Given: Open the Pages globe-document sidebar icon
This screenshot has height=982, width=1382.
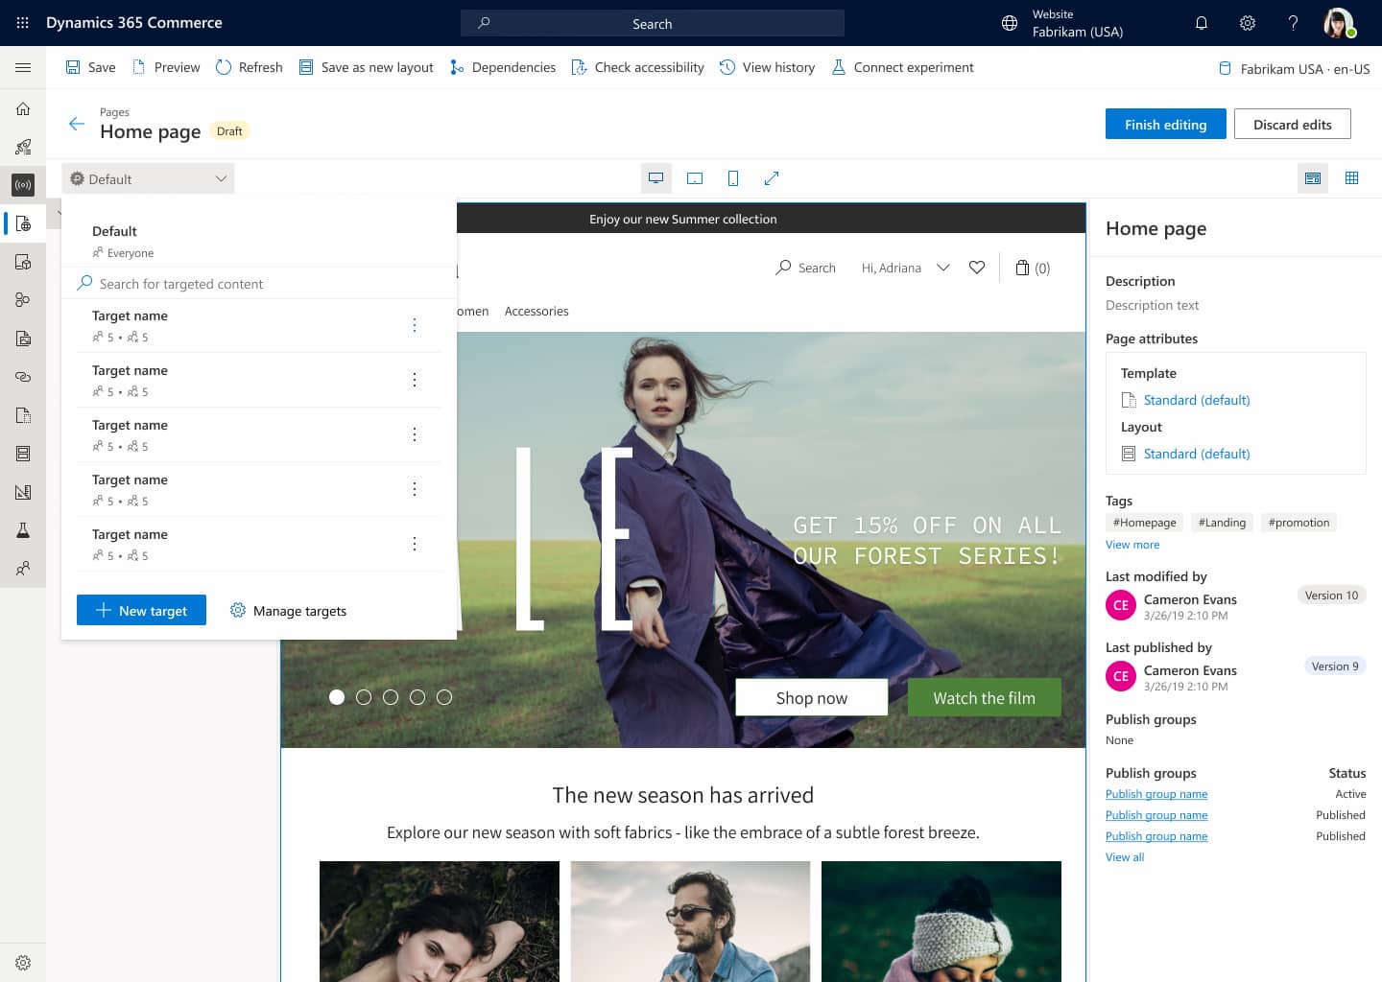Looking at the screenshot, I should [23, 223].
